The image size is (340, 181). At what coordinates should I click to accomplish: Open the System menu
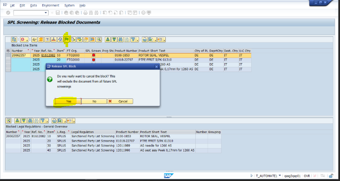69,5
